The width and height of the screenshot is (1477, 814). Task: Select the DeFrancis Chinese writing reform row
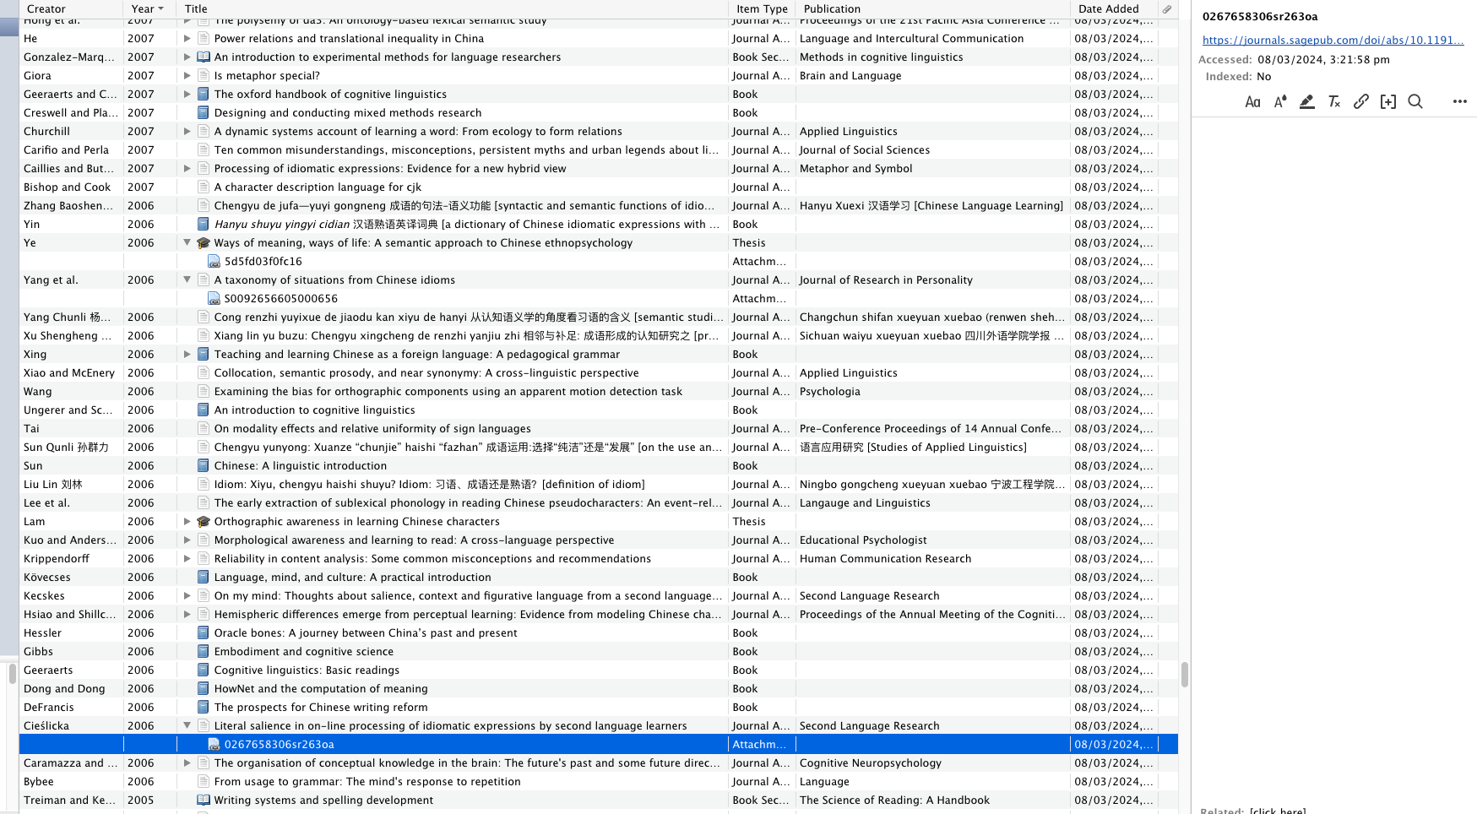pyautogui.click(x=599, y=708)
